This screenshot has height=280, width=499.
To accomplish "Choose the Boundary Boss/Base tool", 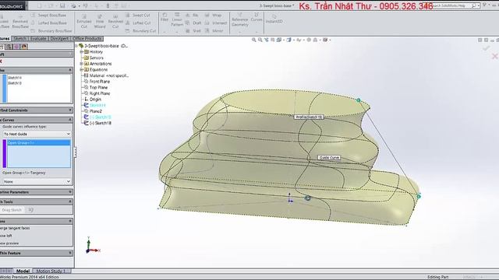I will point(51,31).
